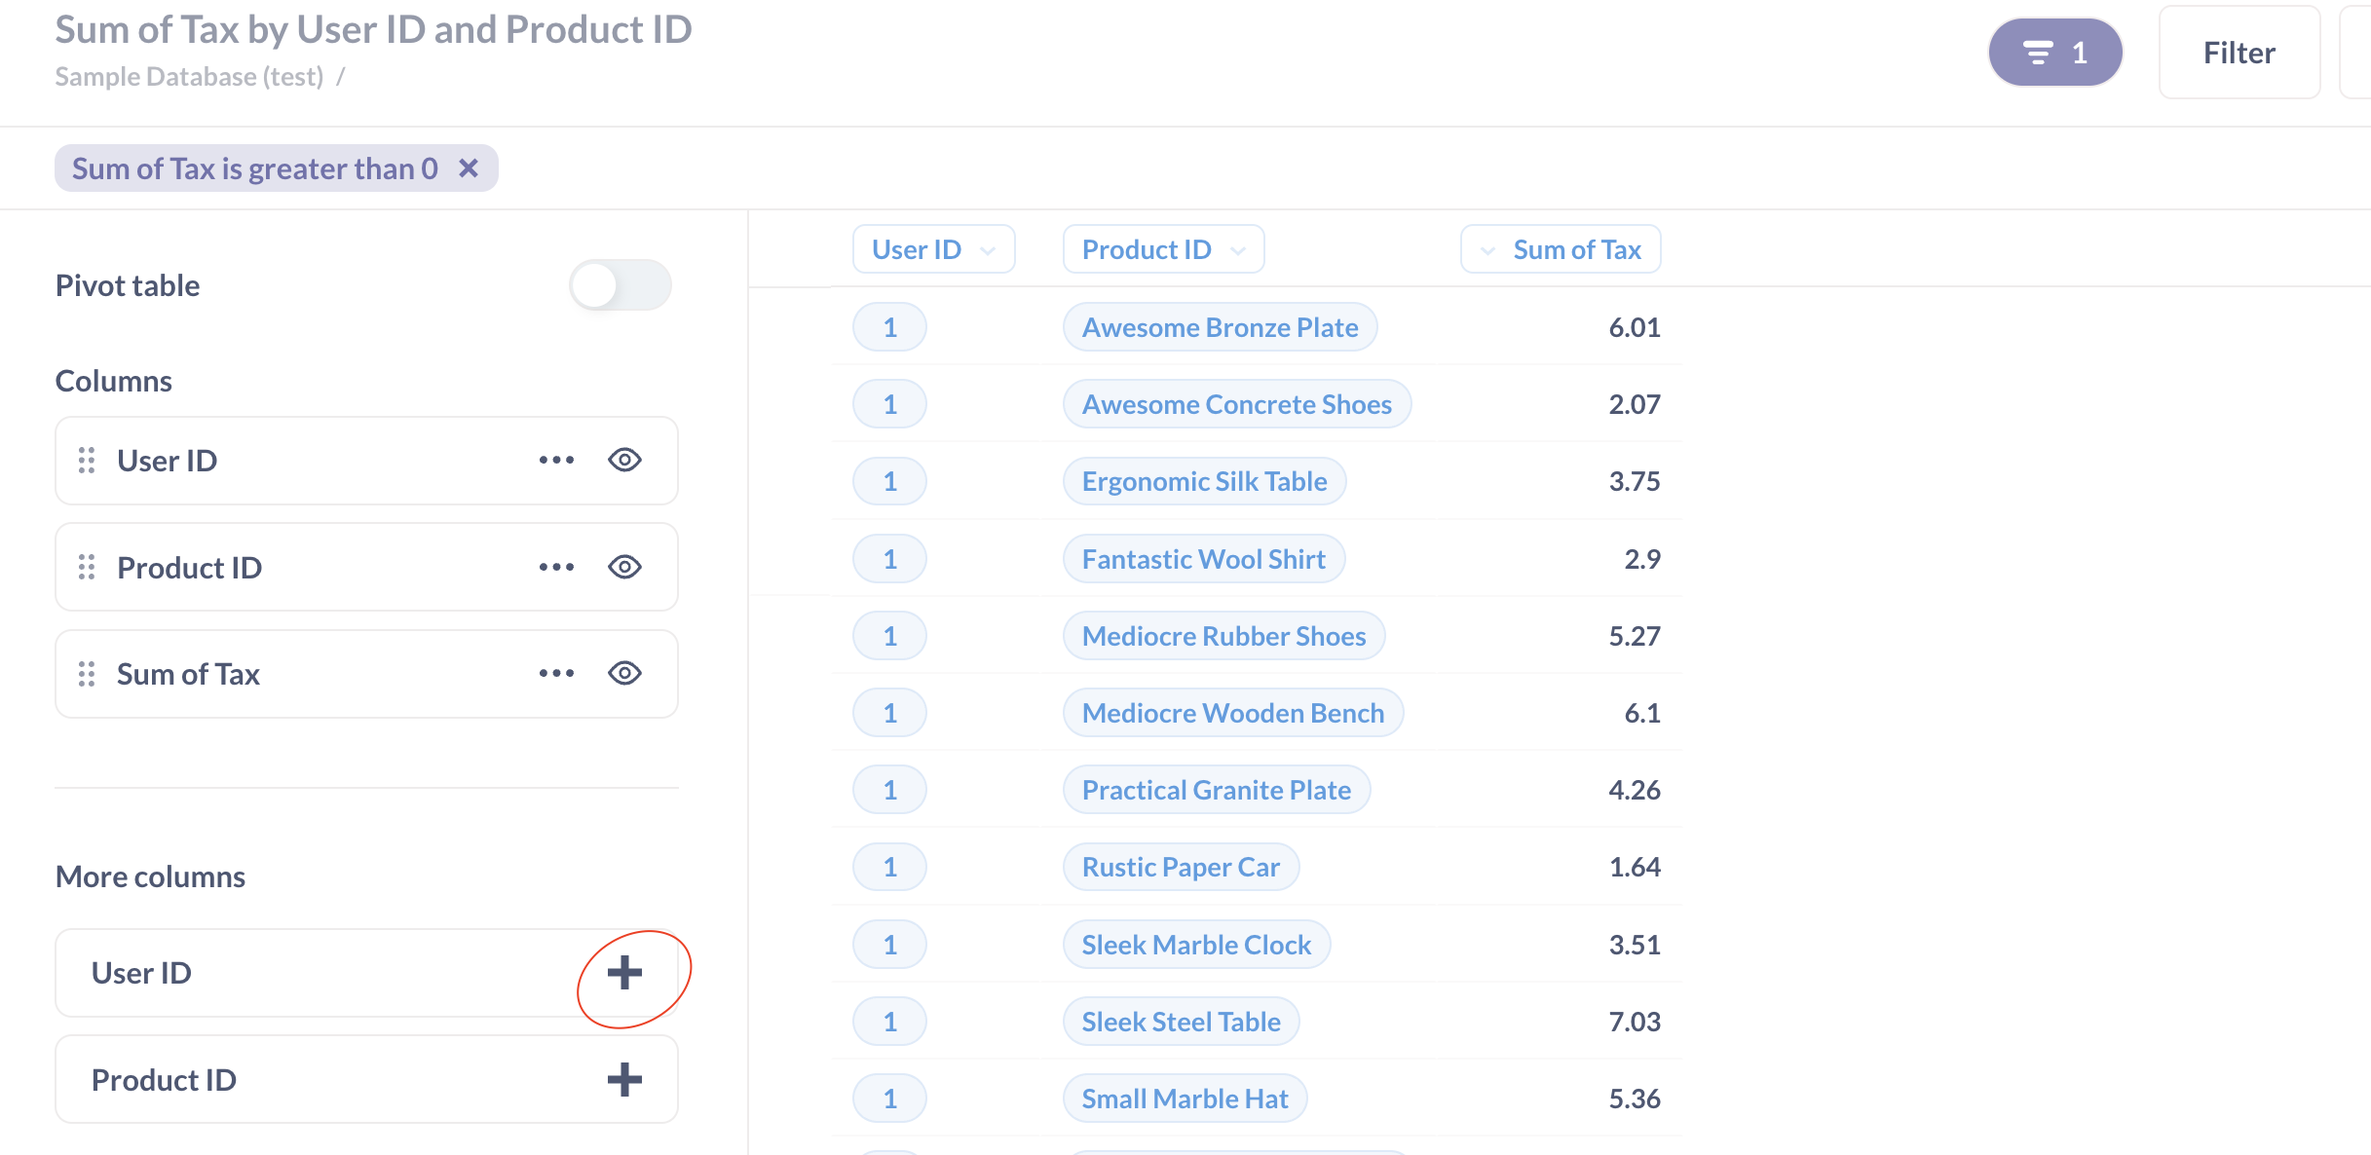
Task: Click the drag handle beside Sum of Tax
Action: pyautogui.click(x=86, y=673)
